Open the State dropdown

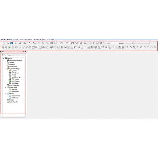pyautogui.click(x=114, y=43)
